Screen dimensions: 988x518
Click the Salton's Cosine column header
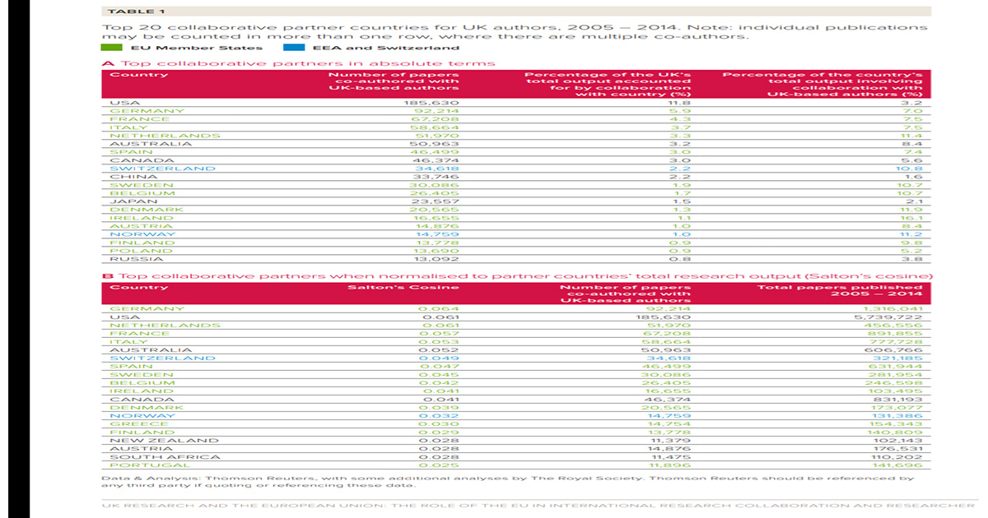[x=403, y=286]
